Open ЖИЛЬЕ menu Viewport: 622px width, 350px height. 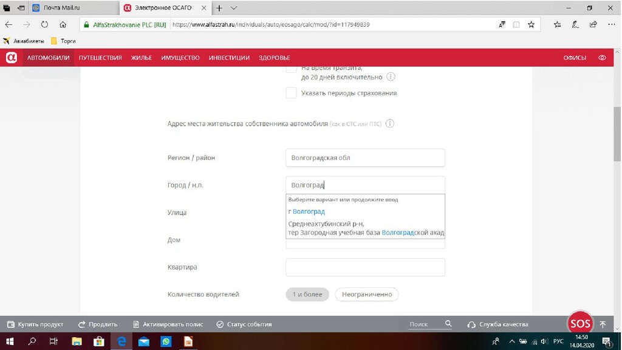pyautogui.click(x=142, y=58)
